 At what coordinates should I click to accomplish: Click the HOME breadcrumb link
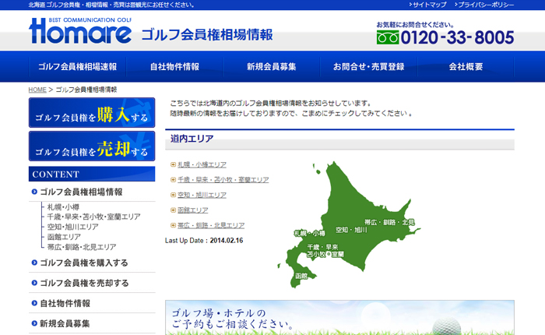coord(37,90)
